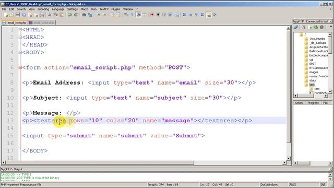Click the New file toolbar icon
334x188 pixels.
(6, 15)
